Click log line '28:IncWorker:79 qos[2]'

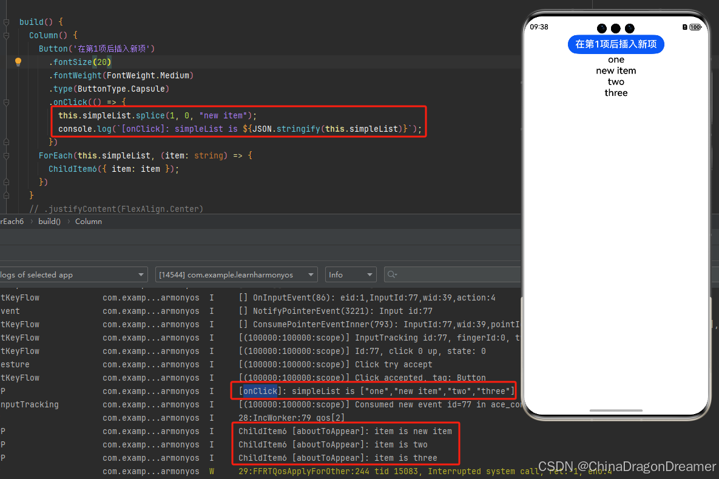pos(292,418)
